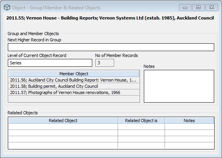This screenshot has width=222, height=158.
Task: Click the Series level field
Action: click(x=50, y=63)
